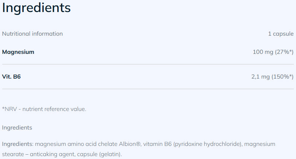
Task: Click the 100 mg magnesium amount
Action: tap(263, 52)
